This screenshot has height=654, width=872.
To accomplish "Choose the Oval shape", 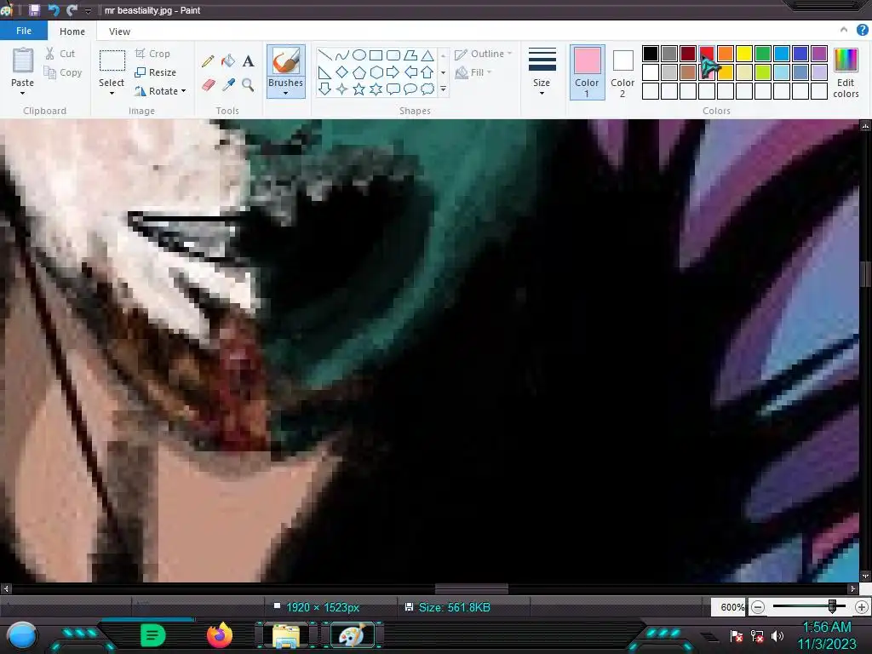I will (x=359, y=55).
